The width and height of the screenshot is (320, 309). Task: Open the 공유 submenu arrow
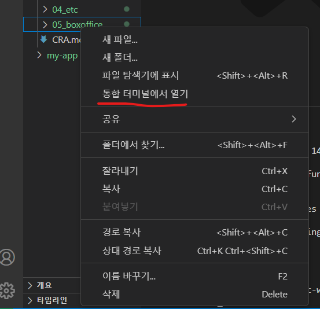point(294,119)
